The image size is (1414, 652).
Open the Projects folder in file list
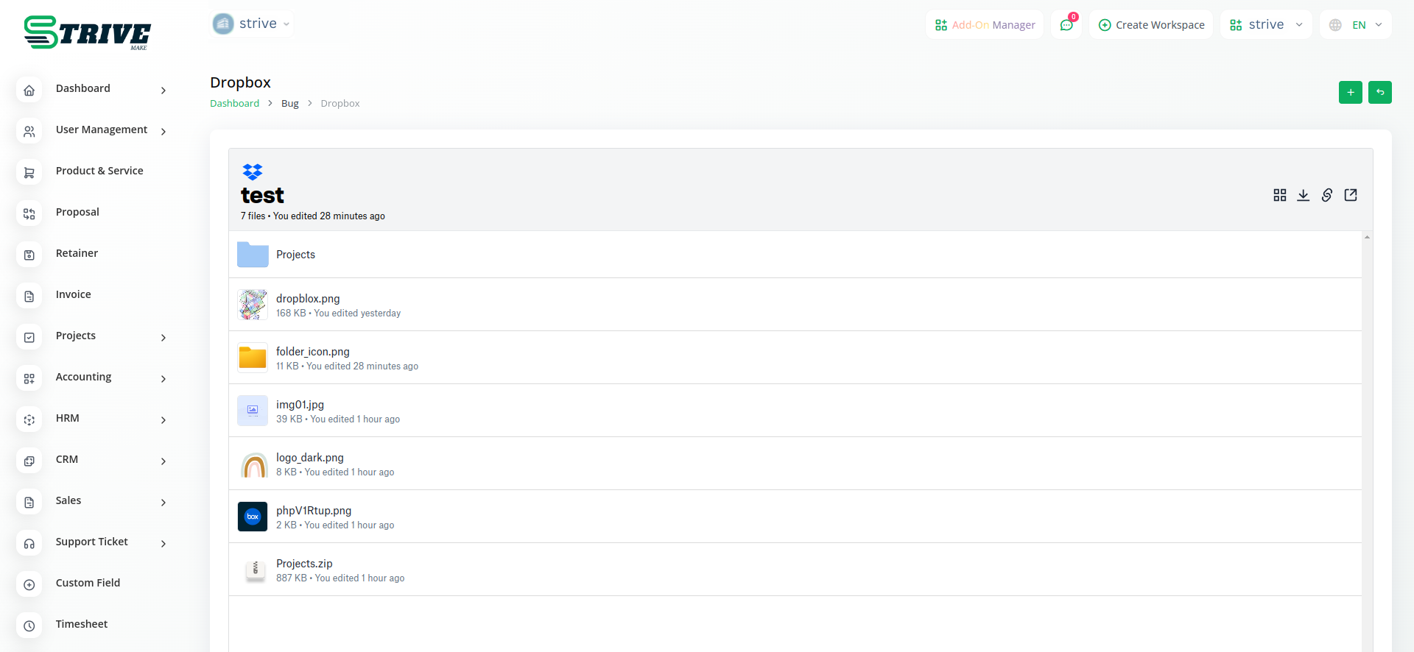(x=295, y=255)
